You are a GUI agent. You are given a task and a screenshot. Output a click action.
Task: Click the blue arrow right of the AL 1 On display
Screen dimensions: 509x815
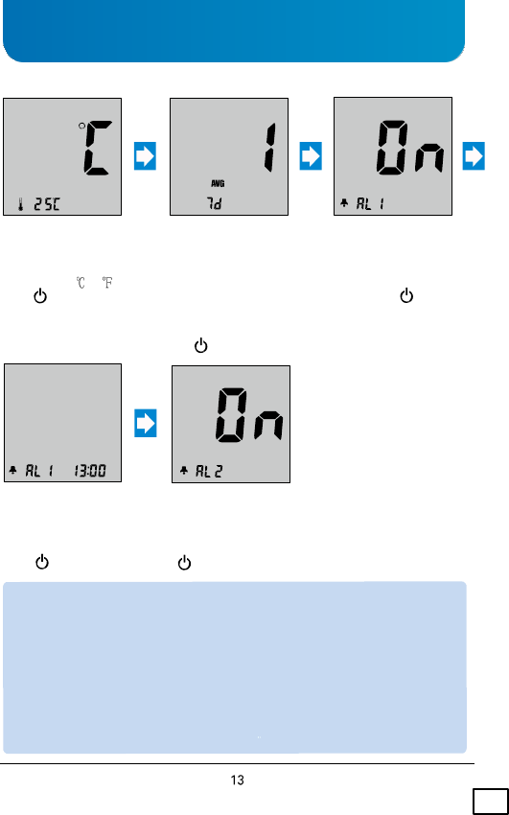(474, 156)
